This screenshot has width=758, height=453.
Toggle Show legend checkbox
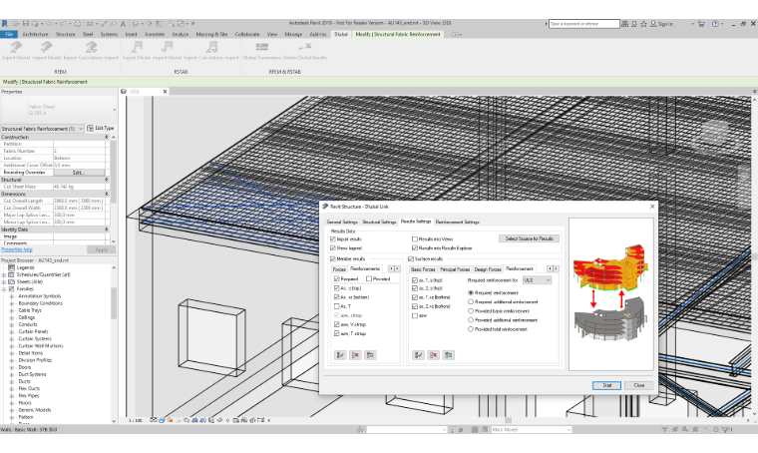coord(332,247)
